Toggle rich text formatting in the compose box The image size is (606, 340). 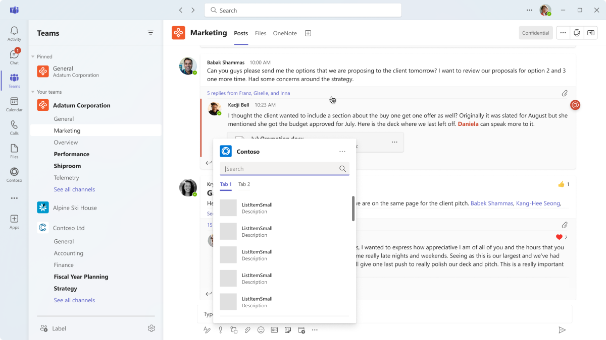(x=207, y=329)
